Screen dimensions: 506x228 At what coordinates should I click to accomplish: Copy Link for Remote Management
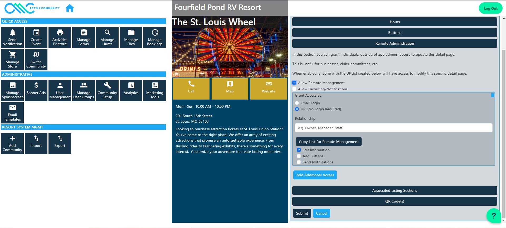point(329,142)
